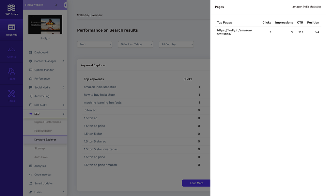
Task: Select keyword '1.5 ton 5 star ac'
Action: [x=95, y=141]
